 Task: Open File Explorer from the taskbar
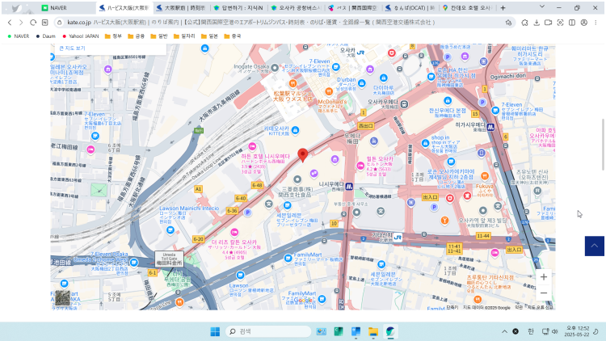373,331
